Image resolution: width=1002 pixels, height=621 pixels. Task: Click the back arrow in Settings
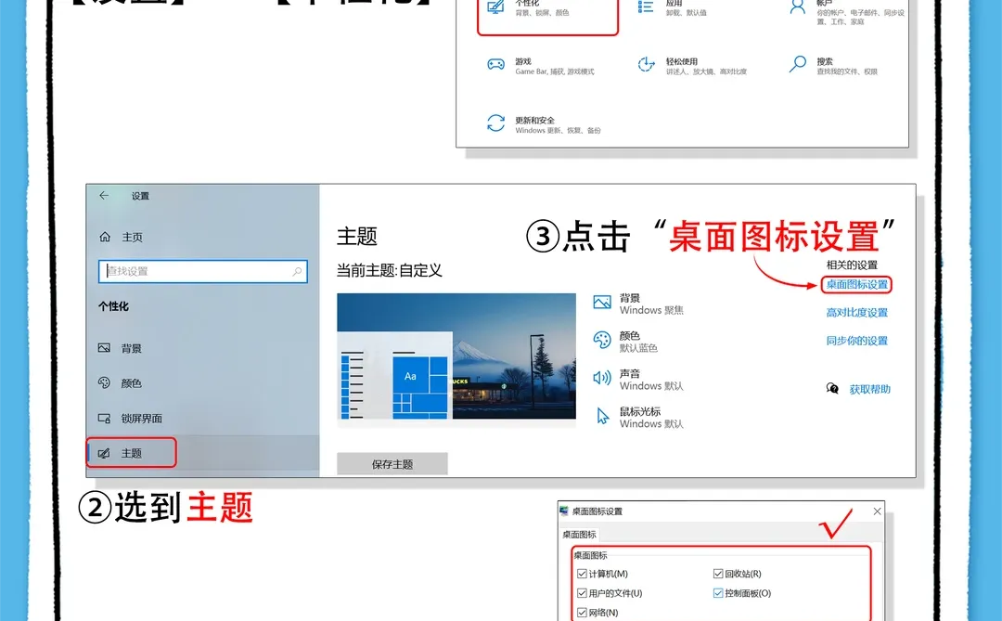pyautogui.click(x=103, y=196)
